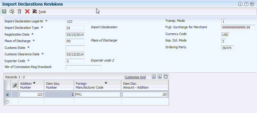Maximize the grid using the square icon
Viewport: 257px width, 113px height.
[166, 77]
